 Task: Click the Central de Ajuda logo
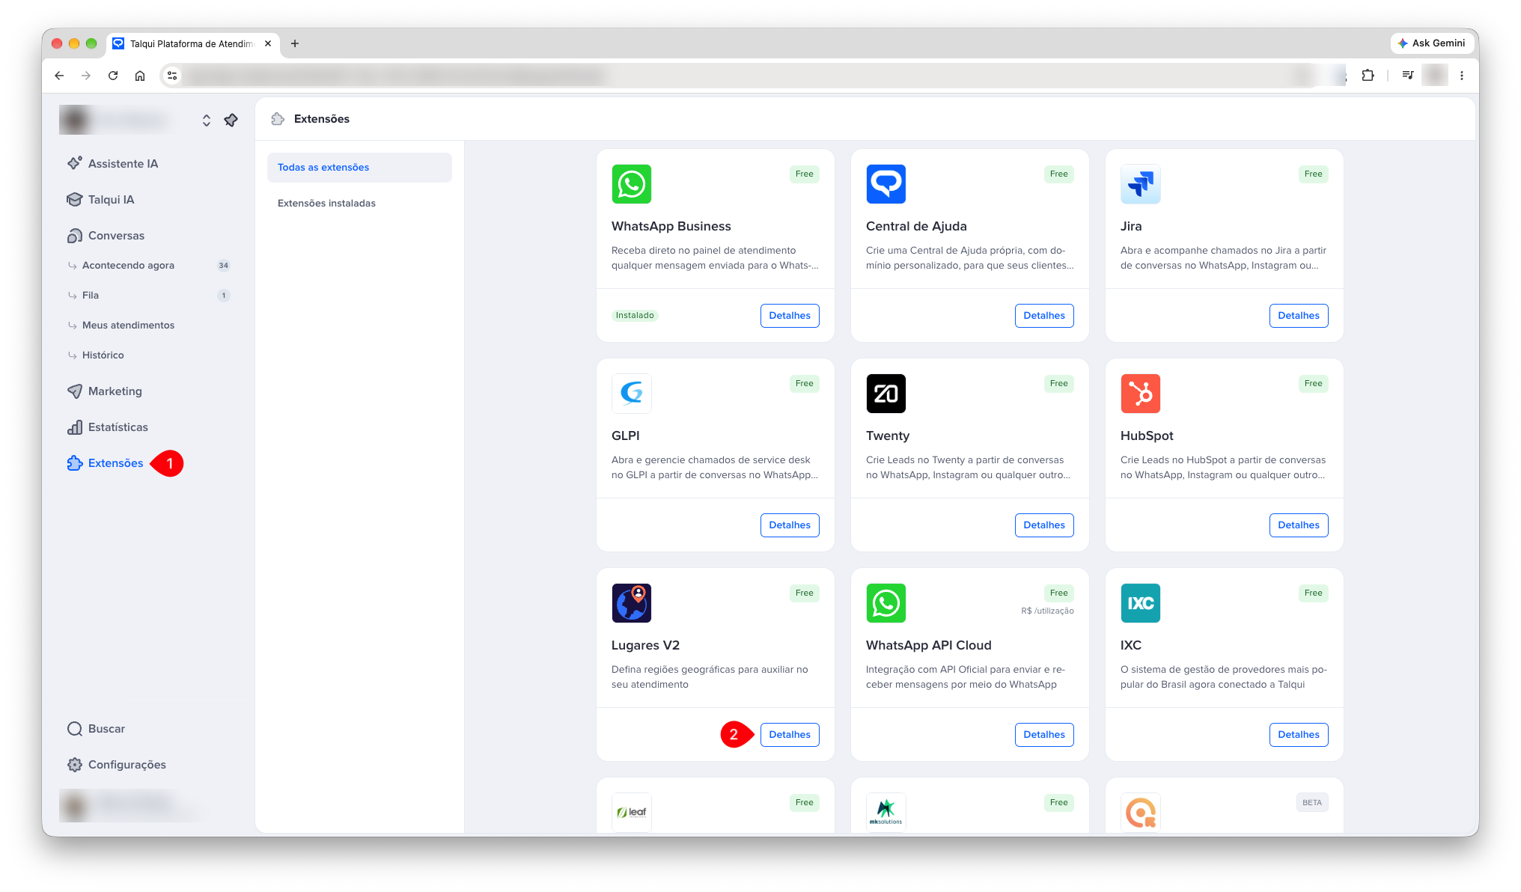[886, 184]
